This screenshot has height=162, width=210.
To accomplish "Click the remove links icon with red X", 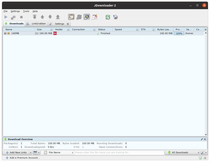I will (94, 17).
